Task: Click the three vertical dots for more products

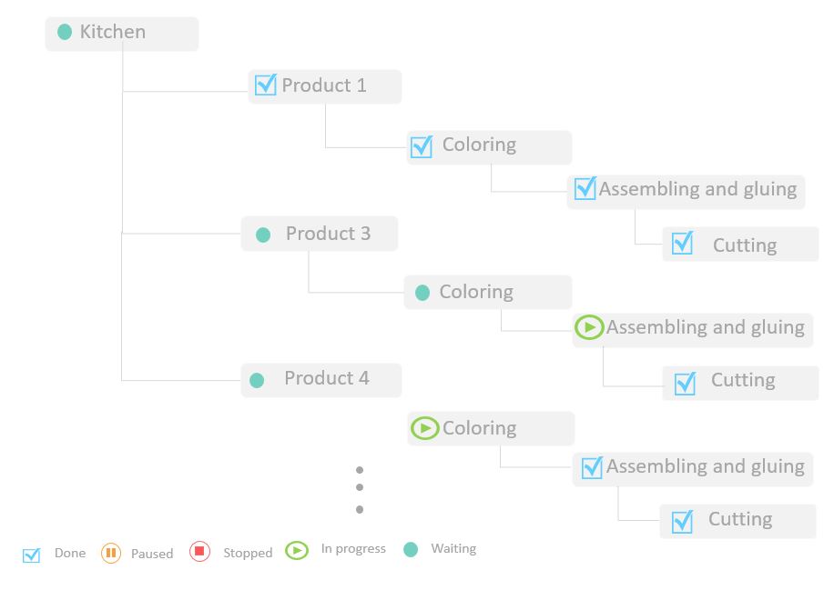Action: [360, 489]
